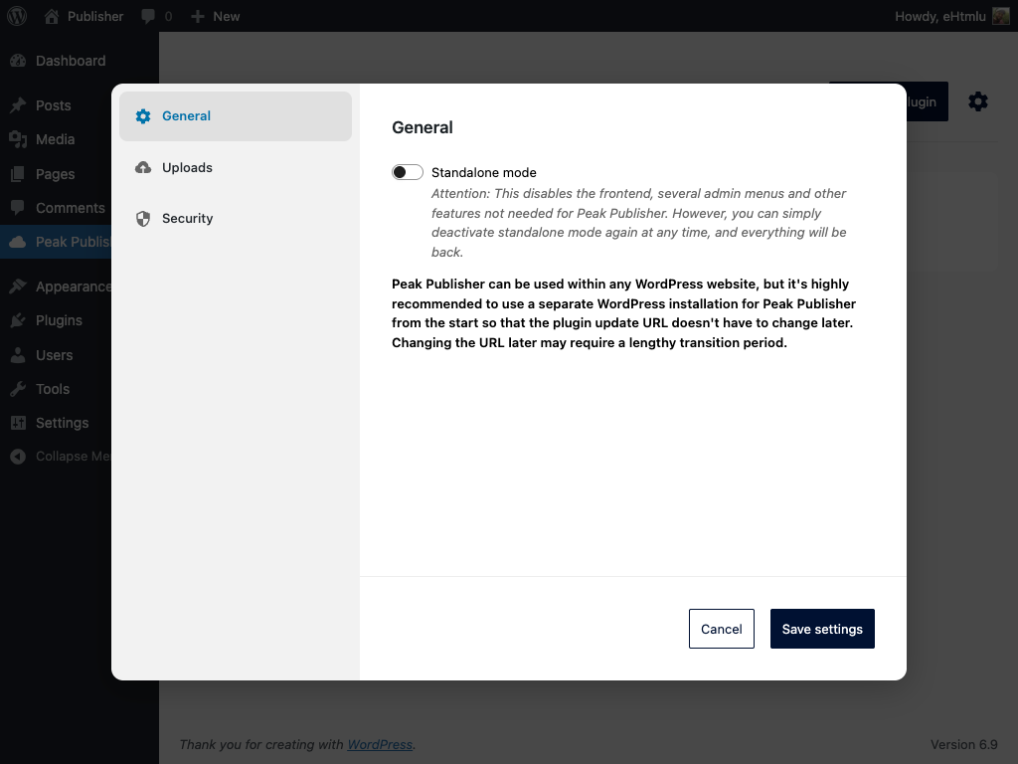Toggle the Standalone mode switch
This screenshot has width=1018, height=764.
point(407,172)
